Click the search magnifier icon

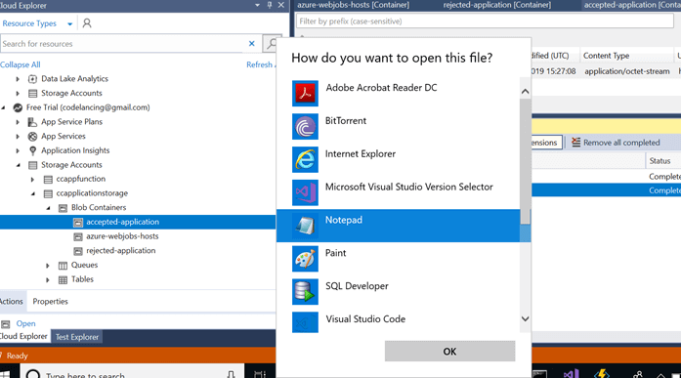click(x=272, y=43)
